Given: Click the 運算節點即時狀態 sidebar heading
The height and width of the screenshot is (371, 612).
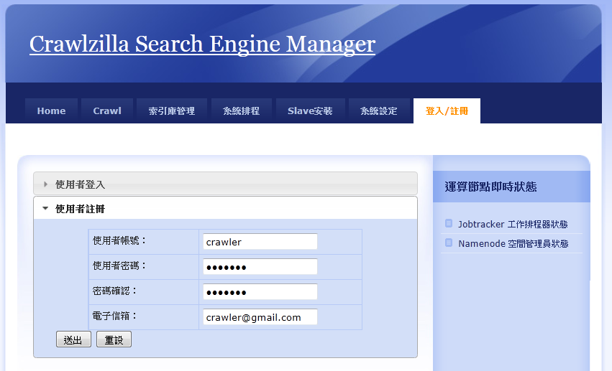Looking at the screenshot, I should pos(490,187).
